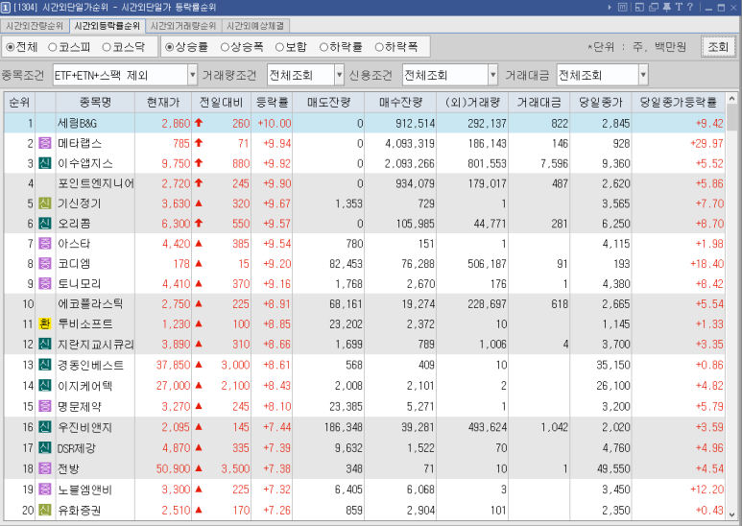Viewport: 742px width, 526px height.
Task: Switch to the 시간외잔량순위 tab
Action: point(35,26)
